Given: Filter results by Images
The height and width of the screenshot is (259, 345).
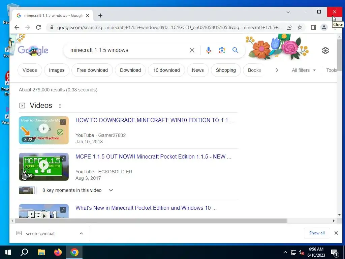Looking at the screenshot, I should pyautogui.click(x=57, y=70).
